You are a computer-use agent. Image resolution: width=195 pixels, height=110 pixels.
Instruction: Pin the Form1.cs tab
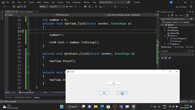[x=14, y=12]
